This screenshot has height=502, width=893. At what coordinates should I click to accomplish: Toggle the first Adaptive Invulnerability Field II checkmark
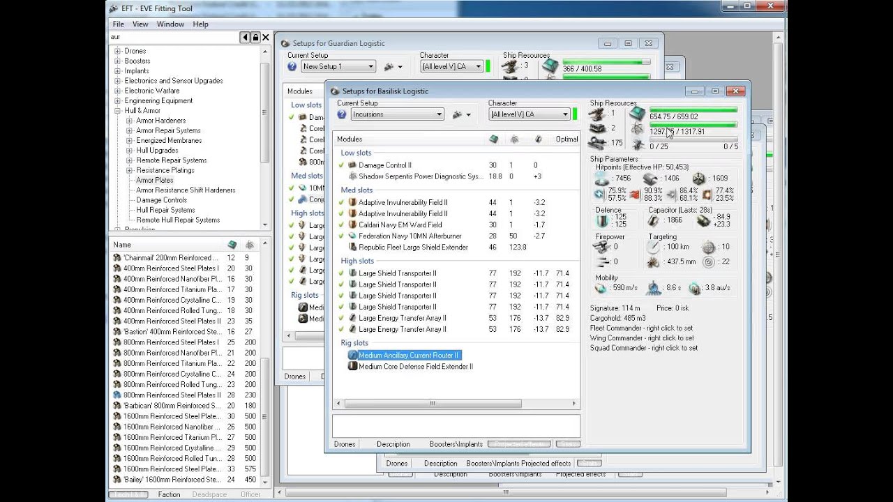pos(341,202)
